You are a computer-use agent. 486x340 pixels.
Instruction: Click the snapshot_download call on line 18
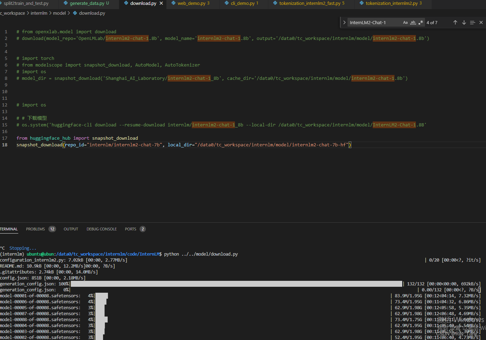click(39, 145)
